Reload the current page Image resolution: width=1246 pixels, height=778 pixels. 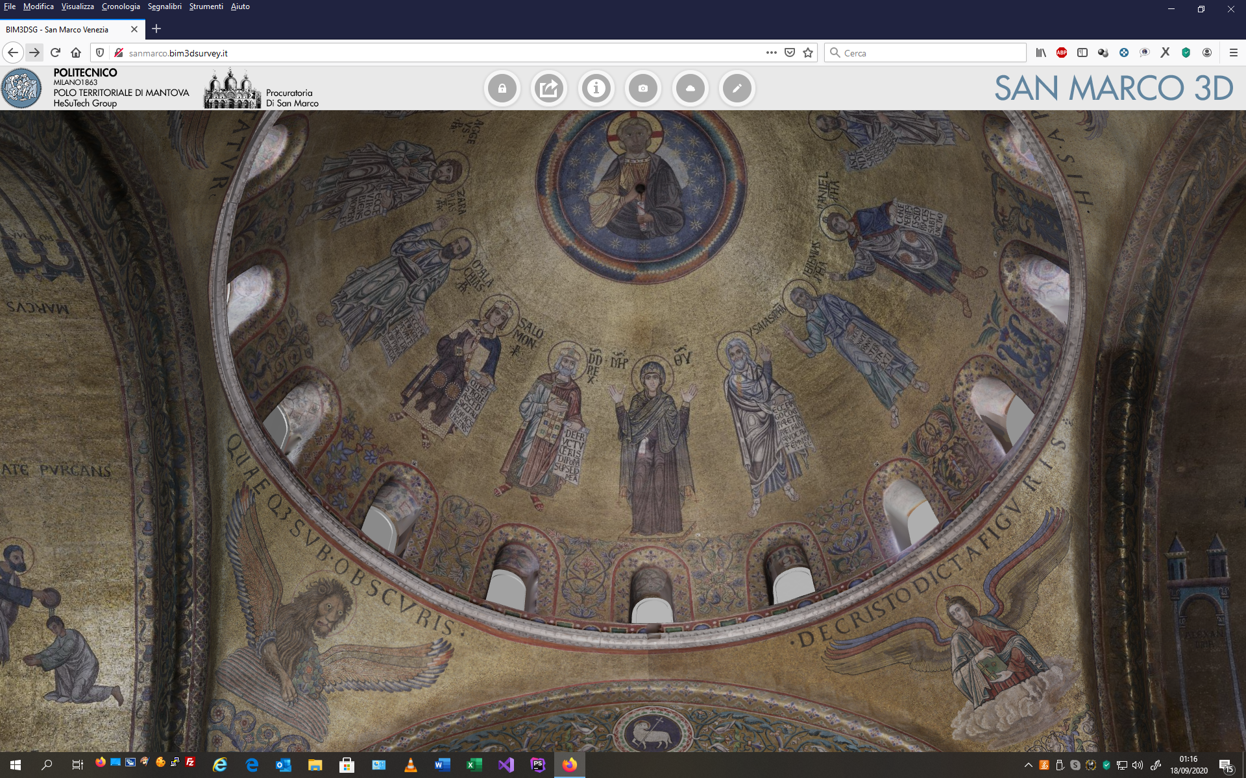click(x=56, y=53)
